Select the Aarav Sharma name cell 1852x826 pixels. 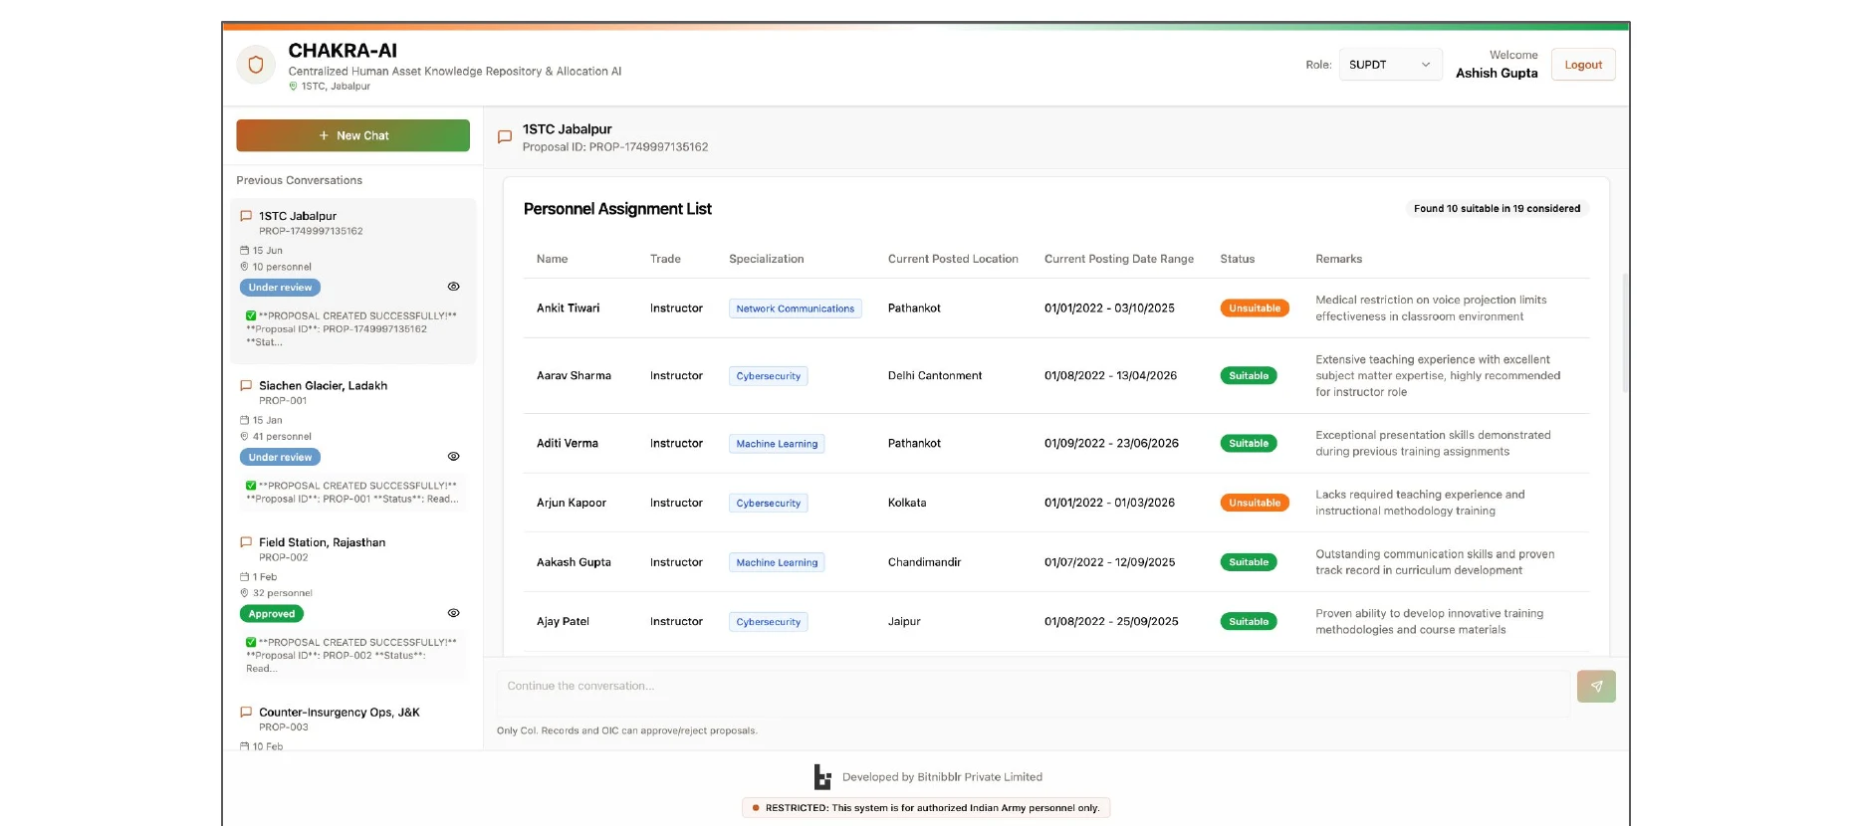point(574,376)
